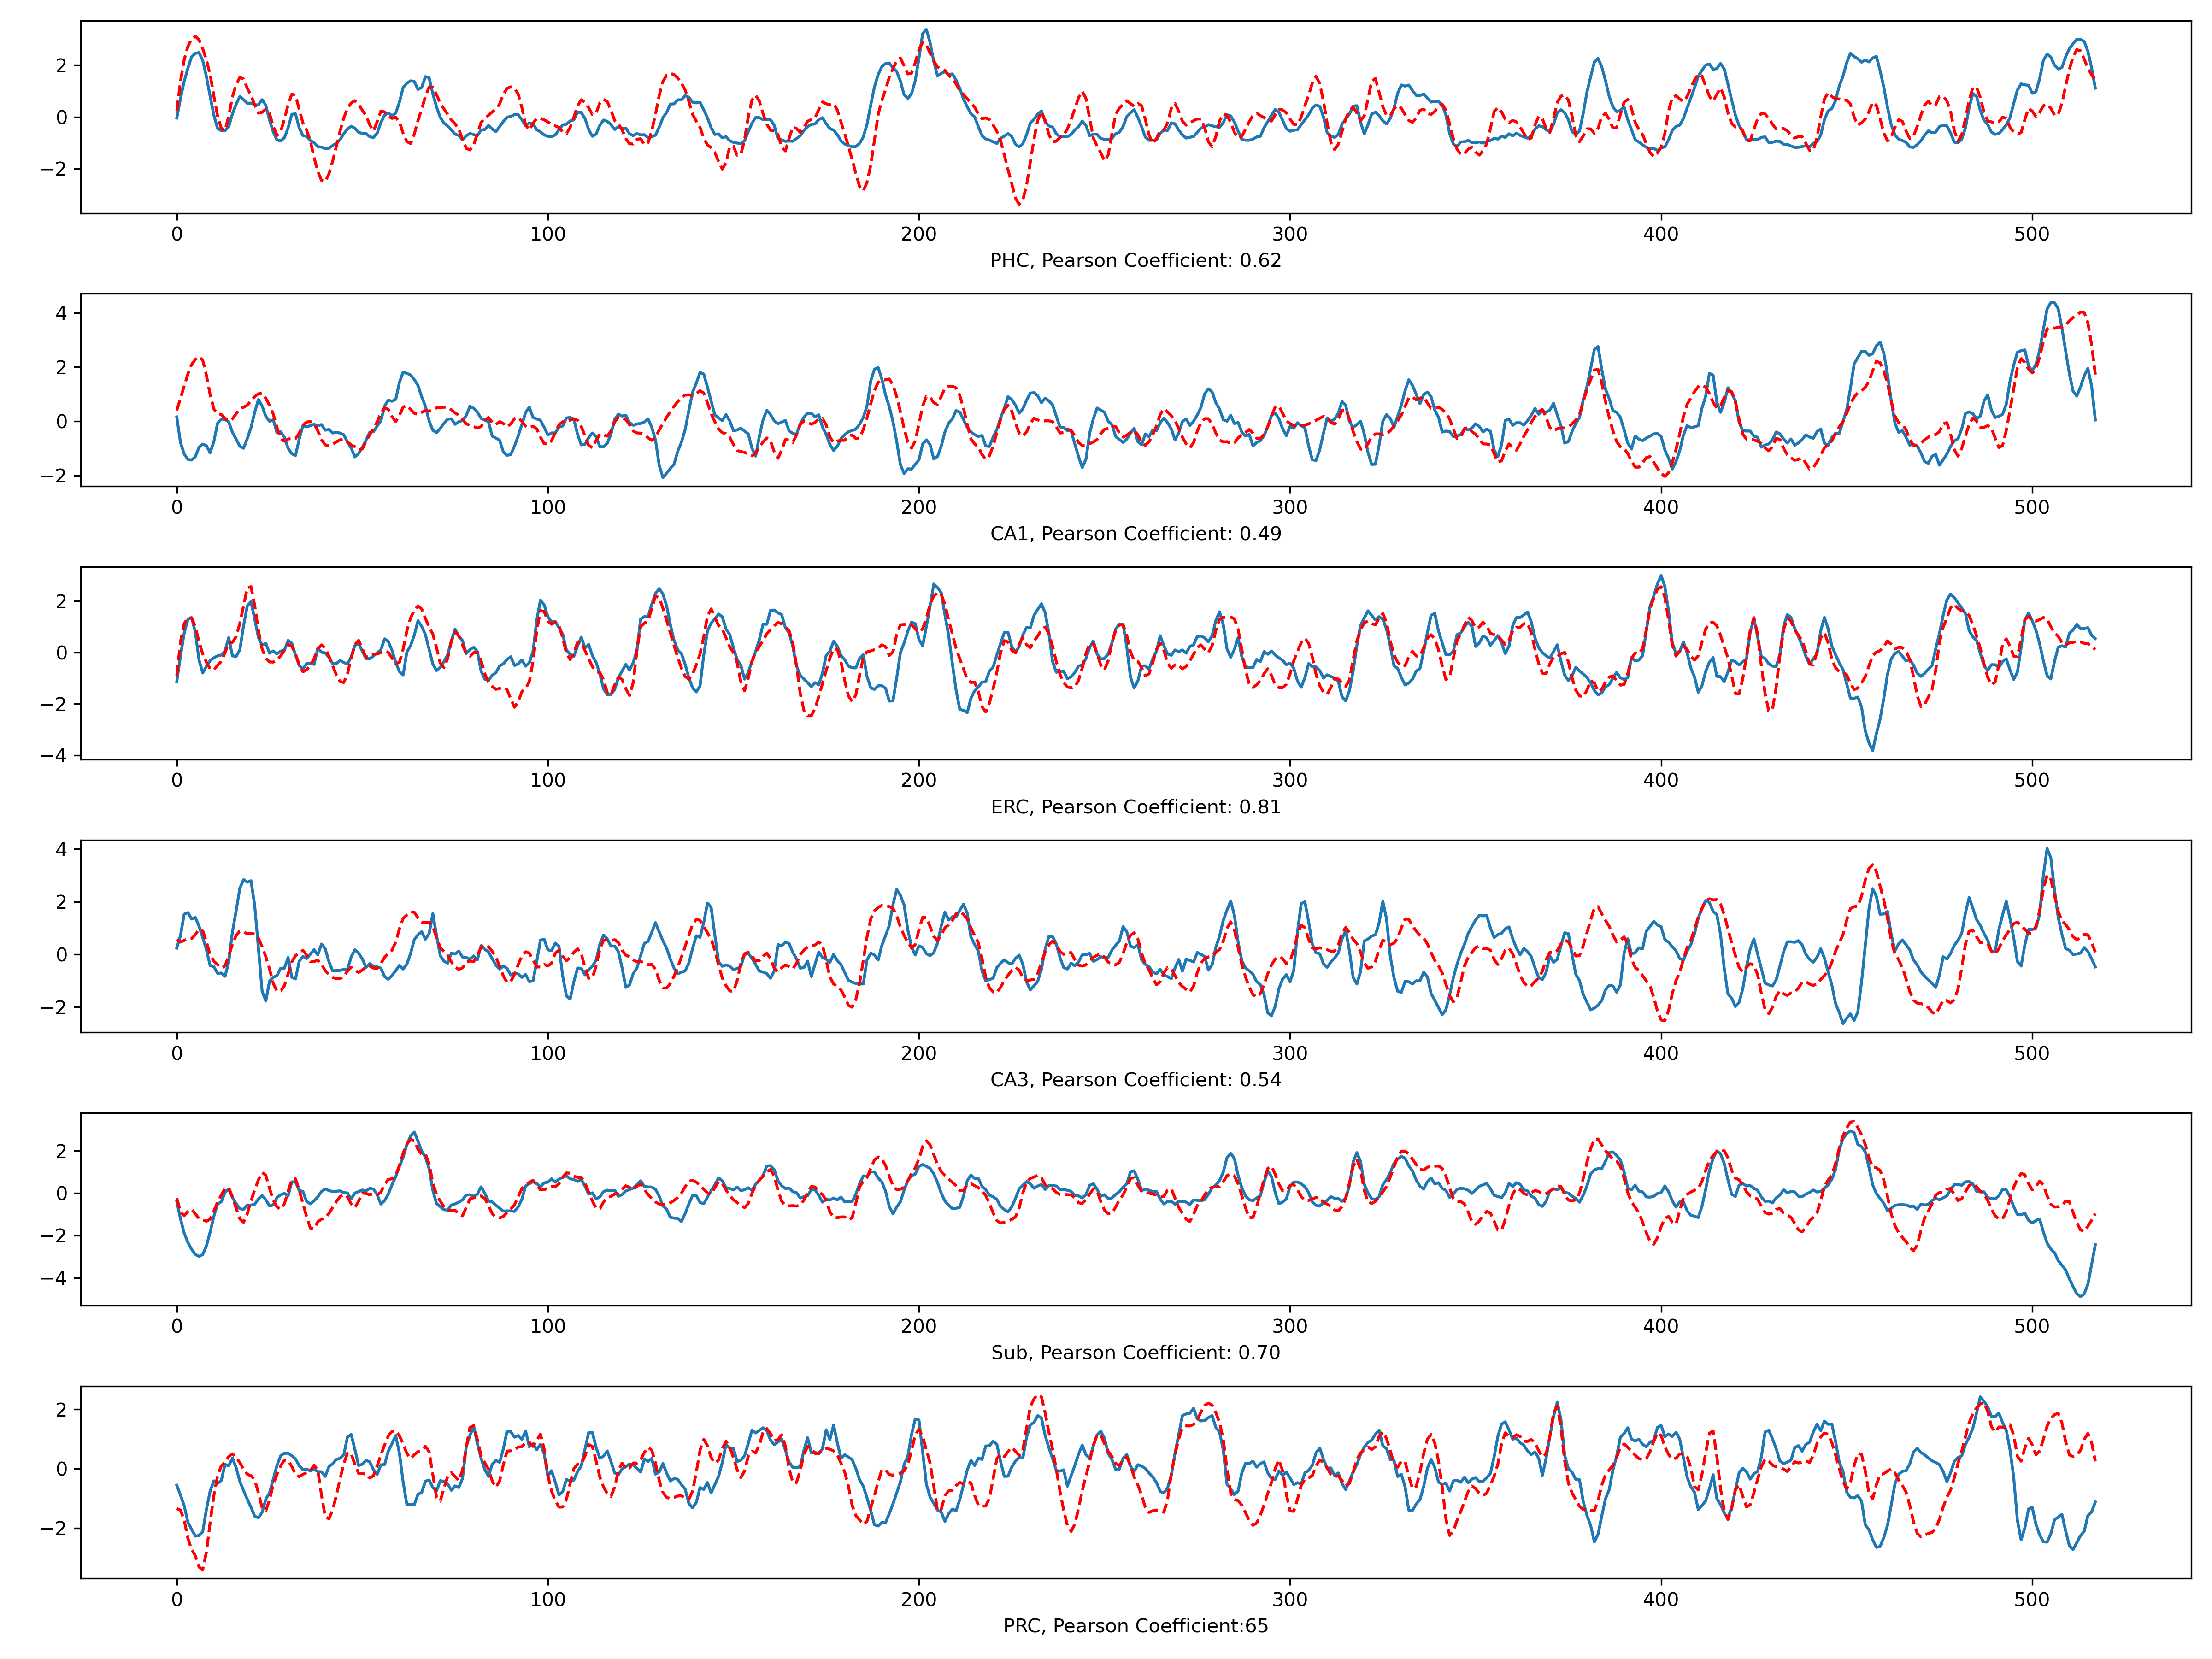The image size is (2212, 1659).
Task: Select x-axis tick 400 of the CA1 plot
Action: [x=1660, y=507]
